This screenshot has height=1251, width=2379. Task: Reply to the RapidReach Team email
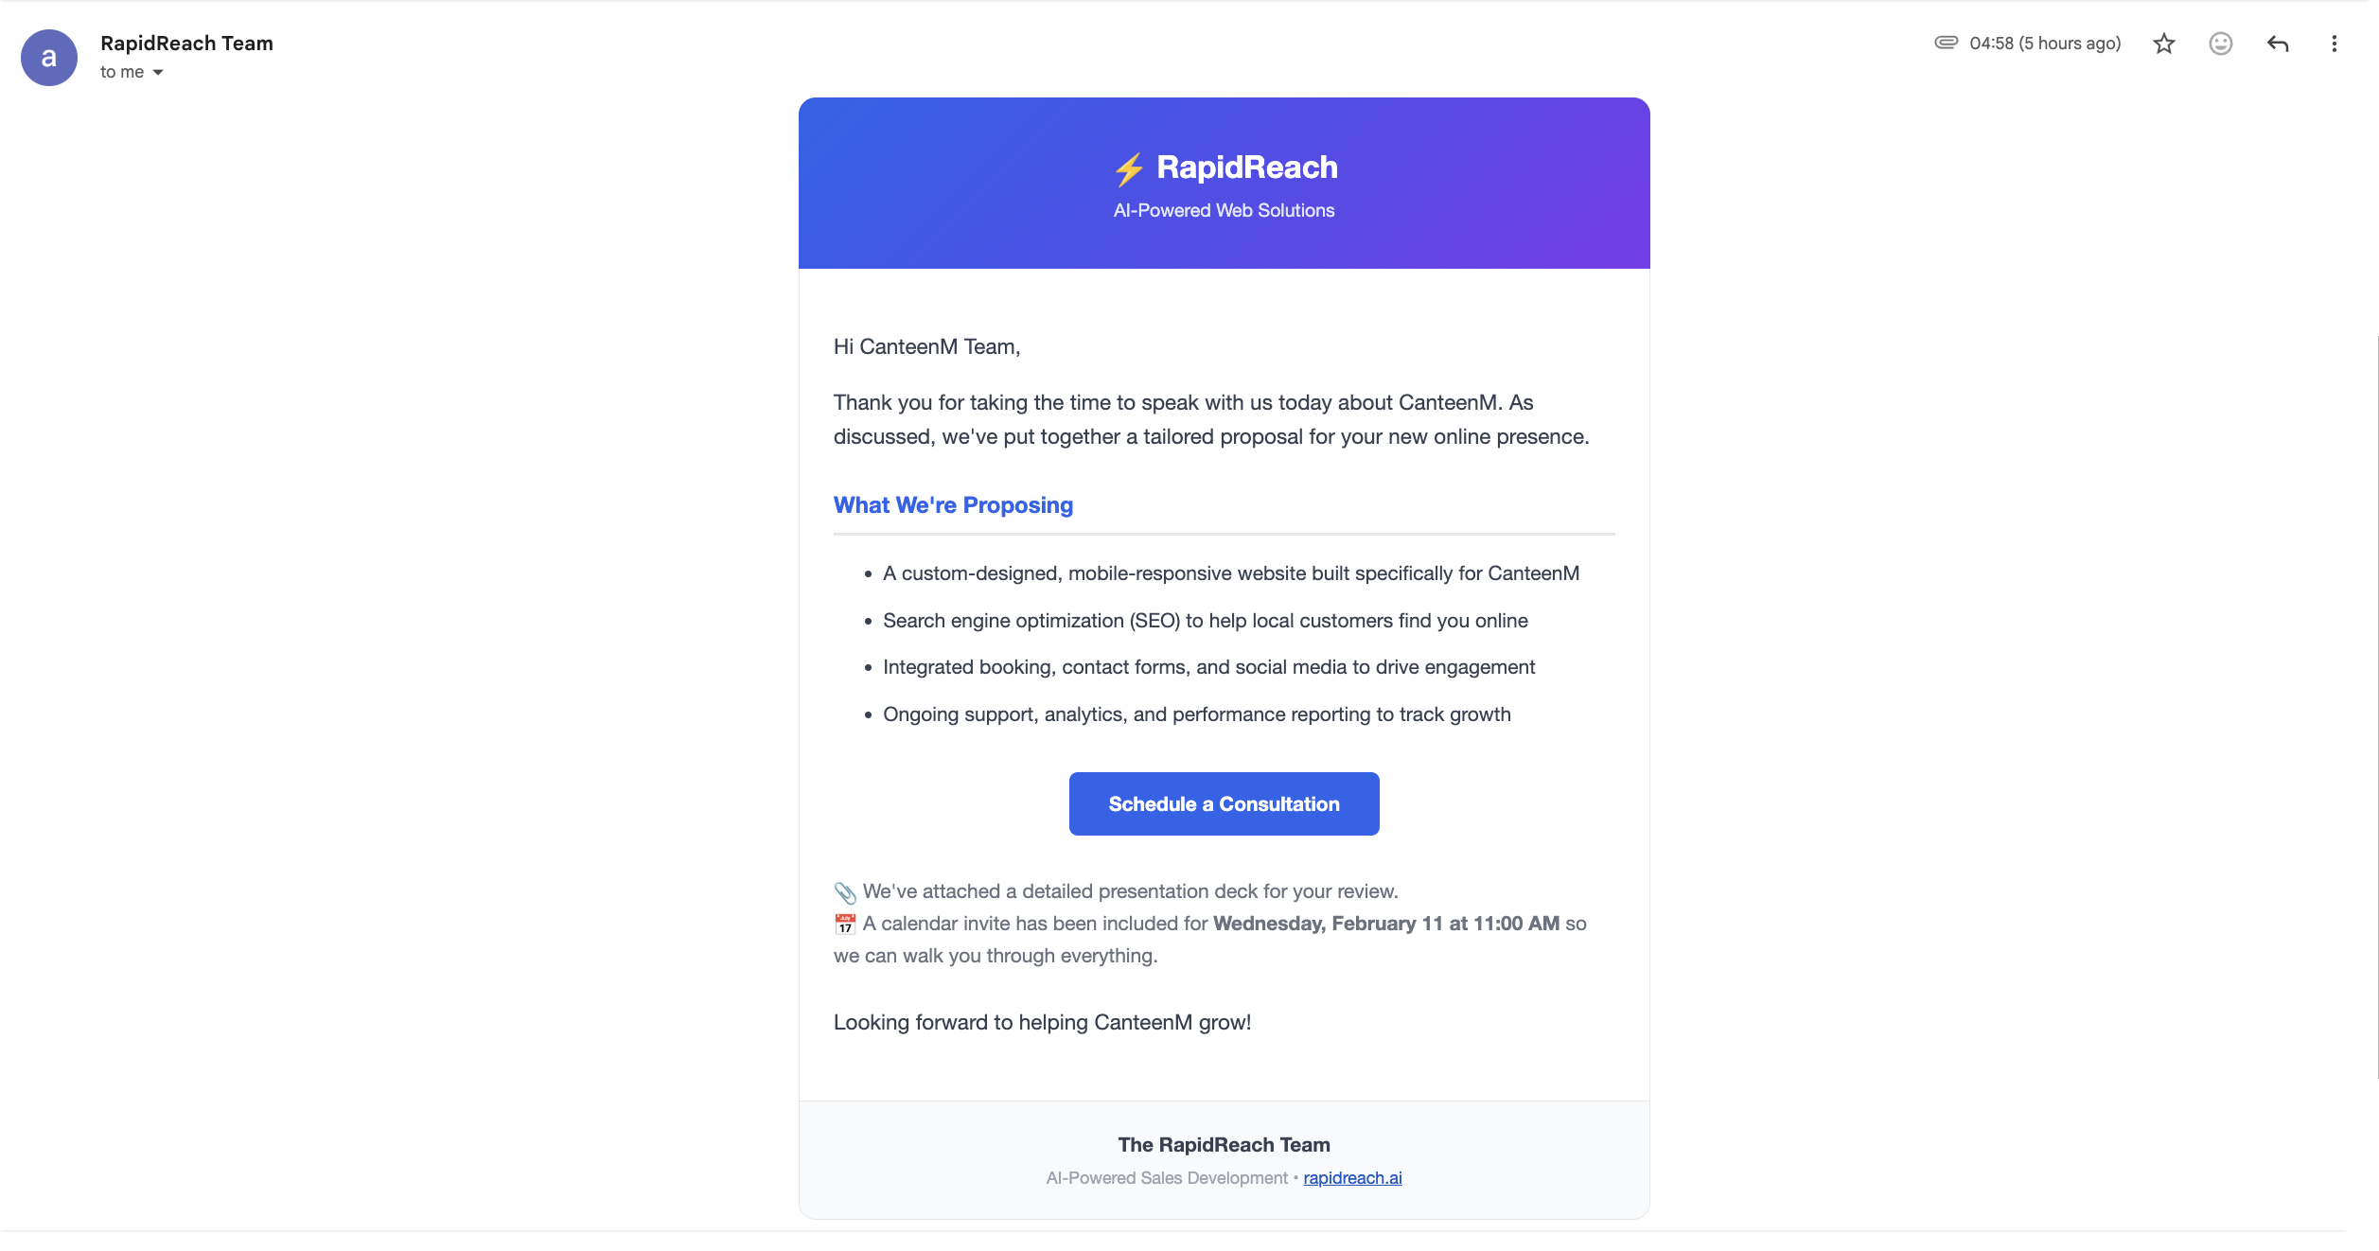point(2278,44)
